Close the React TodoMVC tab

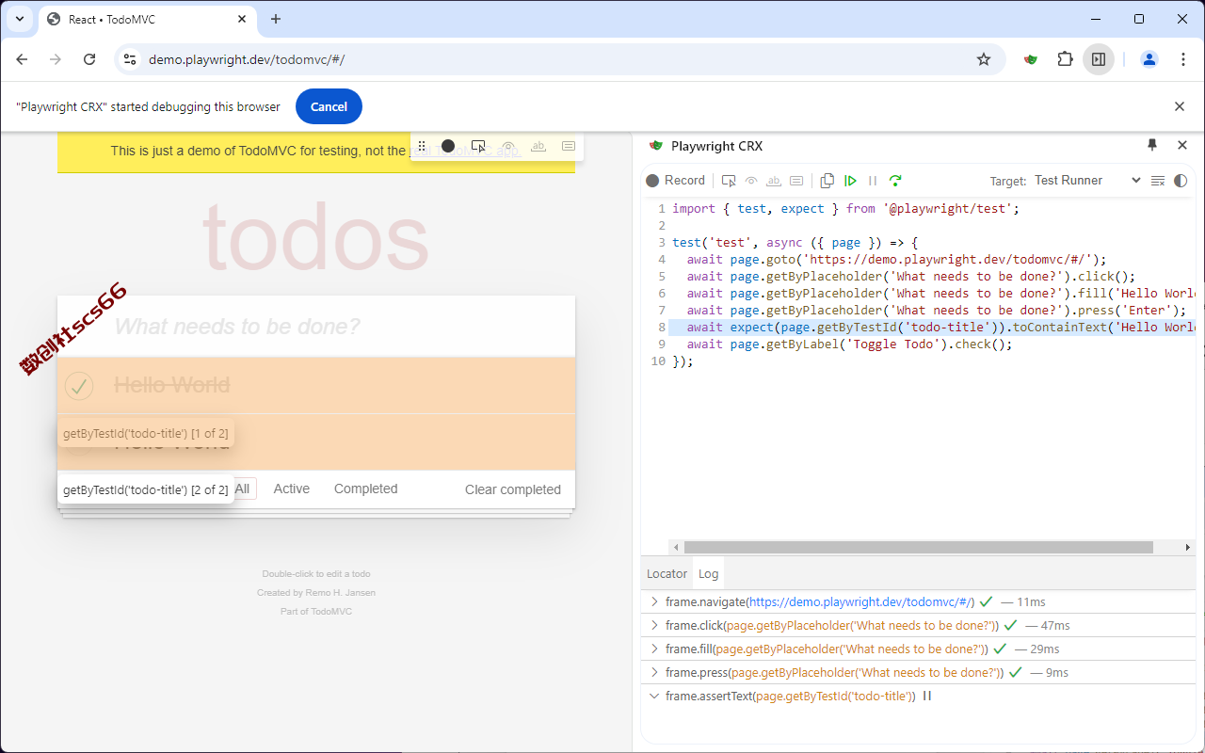click(242, 19)
